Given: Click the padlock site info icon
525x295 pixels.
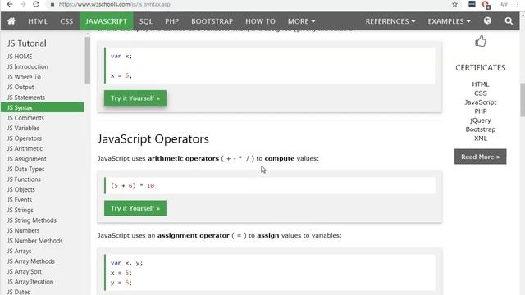Looking at the screenshot, I should pyautogui.click(x=52, y=4).
